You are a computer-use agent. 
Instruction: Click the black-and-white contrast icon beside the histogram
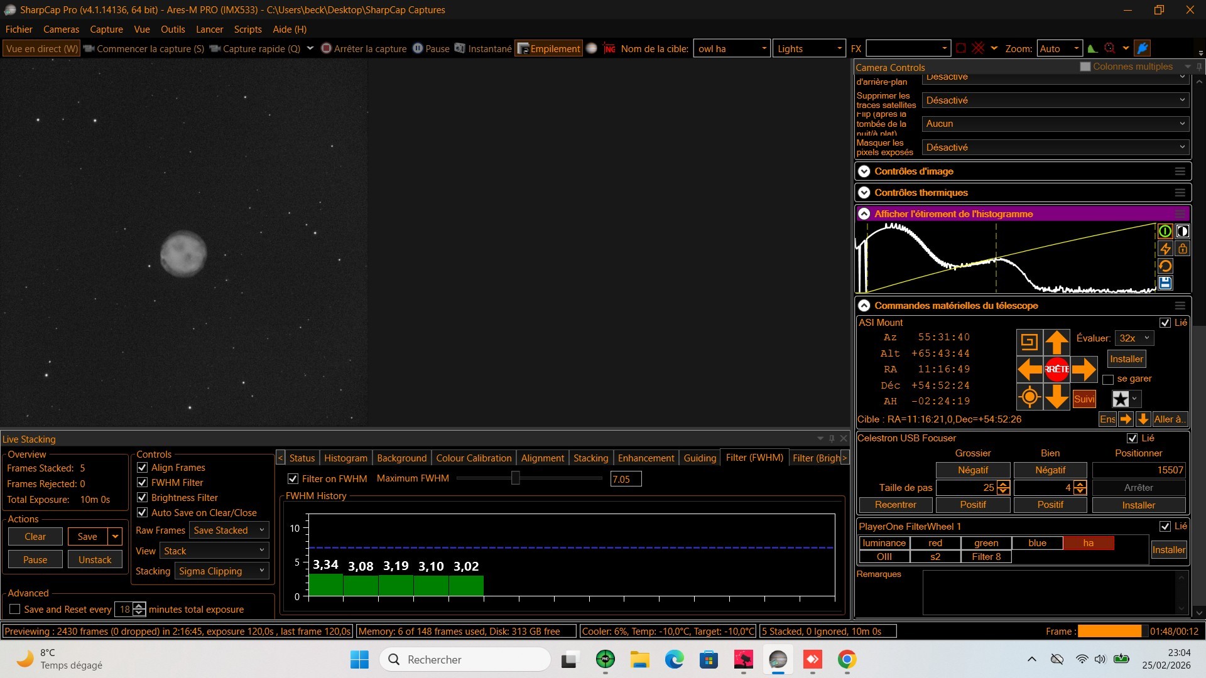pyautogui.click(x=1182, y=231)
